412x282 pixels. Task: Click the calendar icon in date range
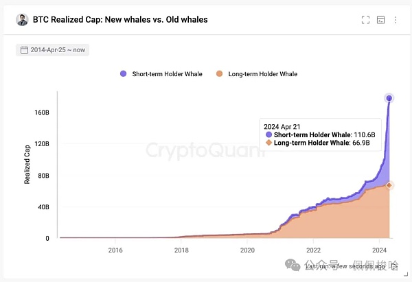pos(25,50)
